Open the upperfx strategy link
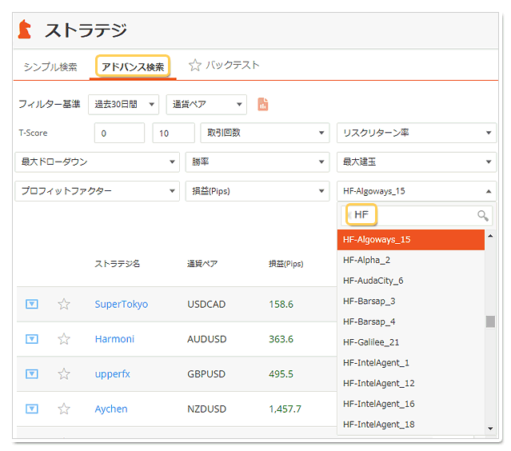This screenshot has height=451, width=511. point(113,374)
